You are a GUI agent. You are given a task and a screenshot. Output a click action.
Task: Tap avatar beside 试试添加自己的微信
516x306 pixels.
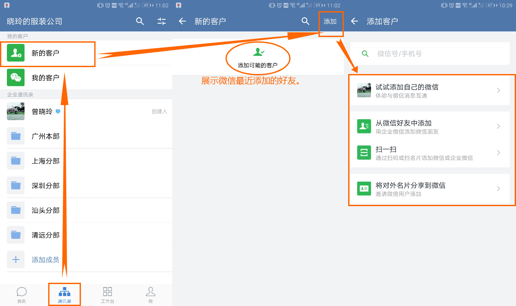(364, 90)
